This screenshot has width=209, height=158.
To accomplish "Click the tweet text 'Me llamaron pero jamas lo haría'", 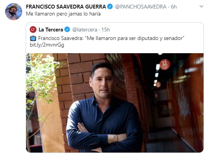I will (x=63, y=14).
